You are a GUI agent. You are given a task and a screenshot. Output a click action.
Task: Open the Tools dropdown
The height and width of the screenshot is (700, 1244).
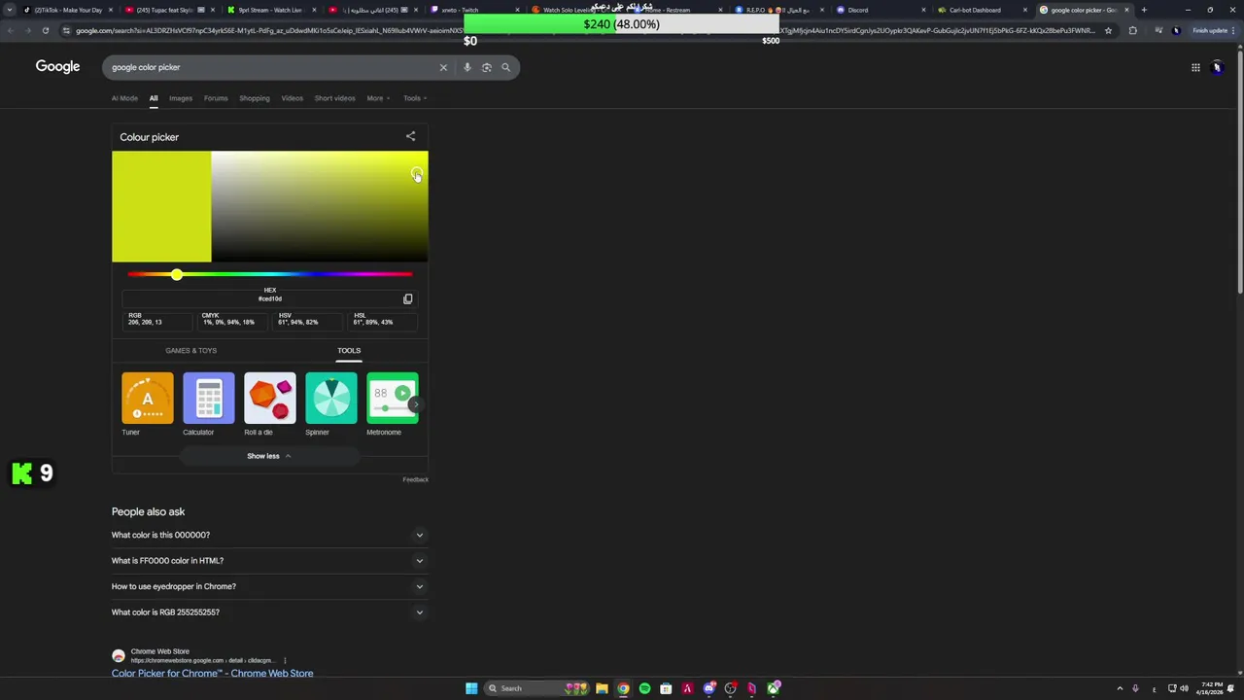tap(415, 98)
